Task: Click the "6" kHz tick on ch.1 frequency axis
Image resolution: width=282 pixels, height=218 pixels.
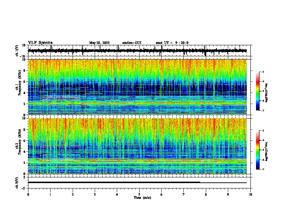Action: click(25, 82)
